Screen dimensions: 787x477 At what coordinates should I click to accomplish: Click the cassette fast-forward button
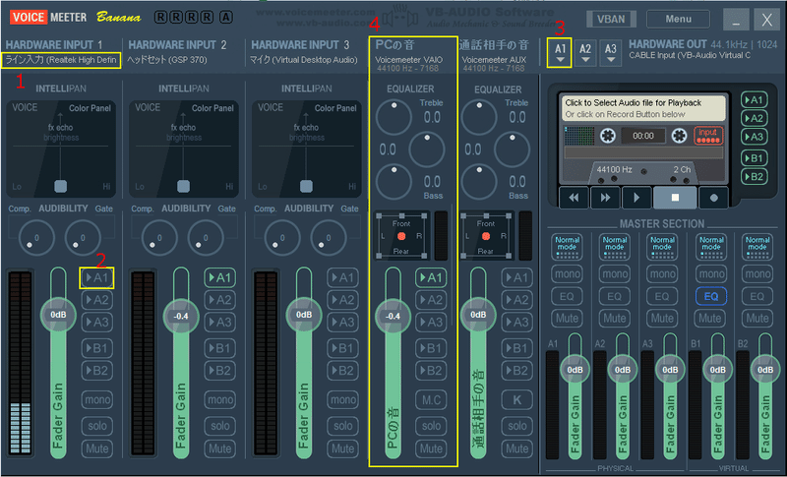coord(605,197)
